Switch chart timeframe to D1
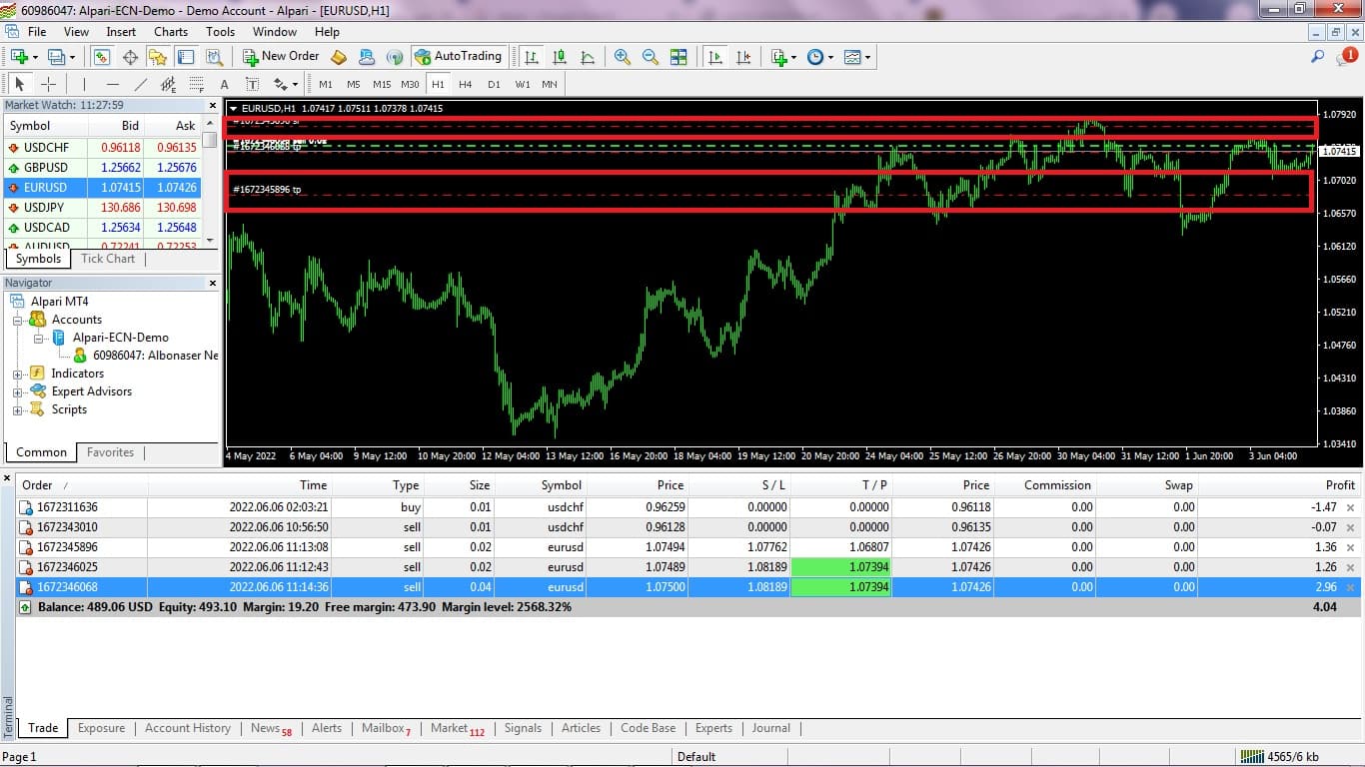Screen dimensions: 1365x767 [494, 85]
